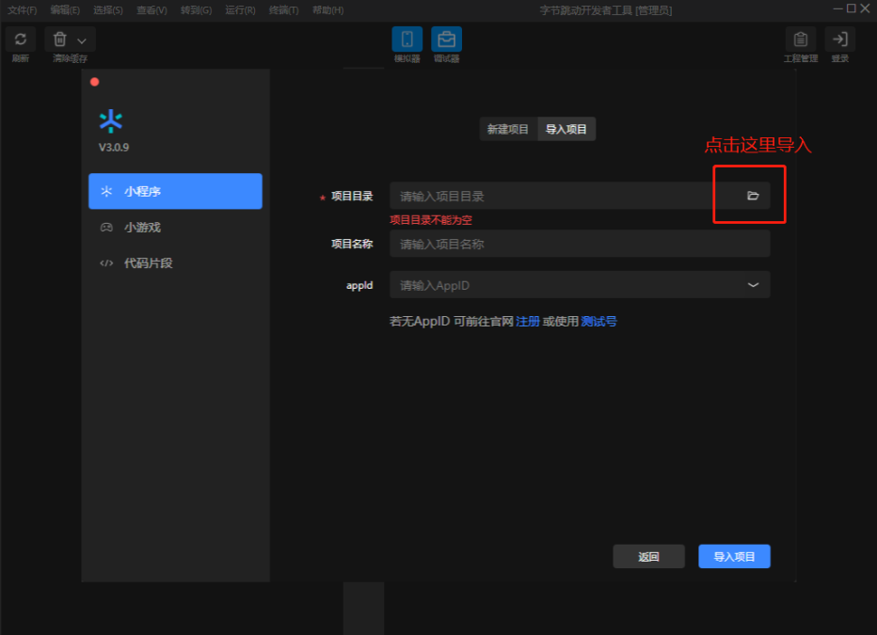Select 小程序 in the sidebar
This screenshot has width=877, height=635.
pos(175,191)
